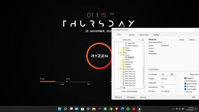199x112 pixels.
Task: Open taskbar Search
Action: coord(65,109)
